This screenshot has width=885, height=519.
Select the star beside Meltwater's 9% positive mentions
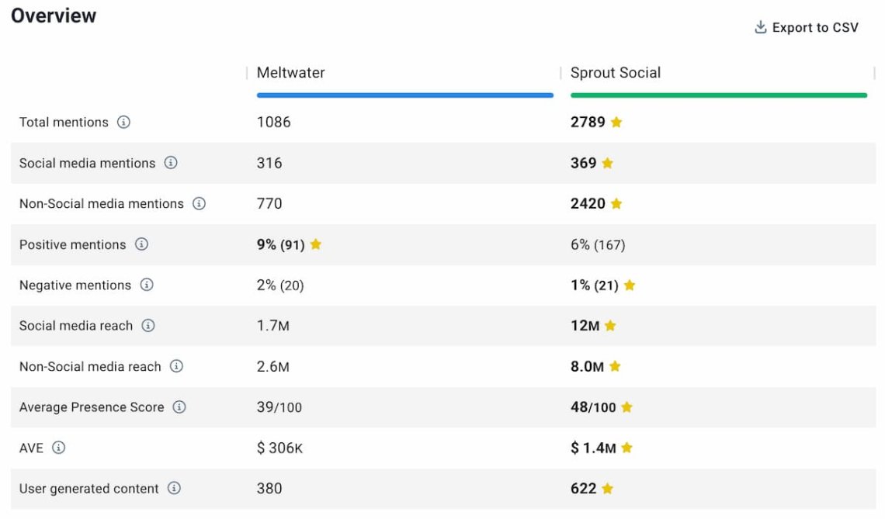click(316, 244)
